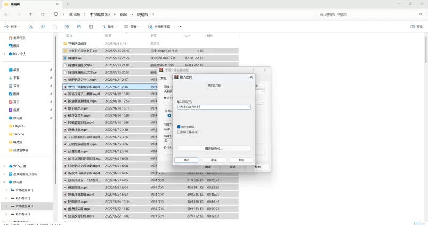Go back with the left arrow

point(7,14)
